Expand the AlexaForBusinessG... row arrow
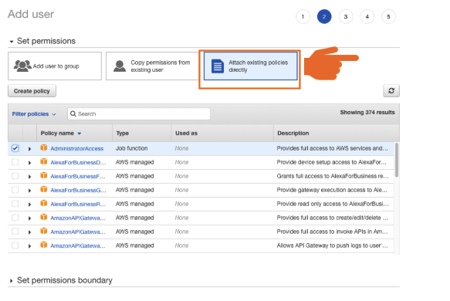Image resolution: width=450 pixels, height=301 pixels. click(29, 191)
